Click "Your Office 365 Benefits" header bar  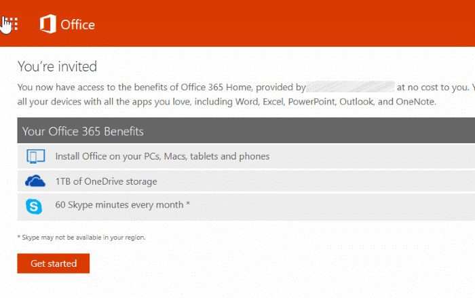[x=246, y=130]
